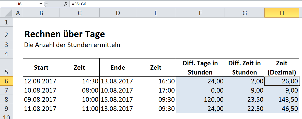The height and width of the screenshot is (119, 302).
Task: Select cell containing 143,50
Action: [282, 99]
